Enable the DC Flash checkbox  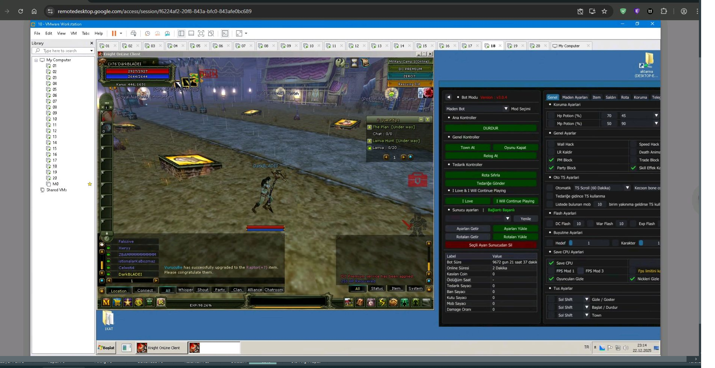[x=550, y=224]
